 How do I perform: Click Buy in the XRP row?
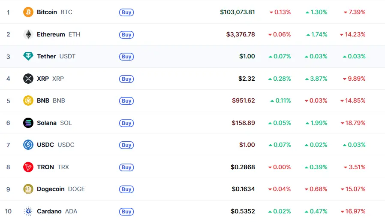pos(126,79)
